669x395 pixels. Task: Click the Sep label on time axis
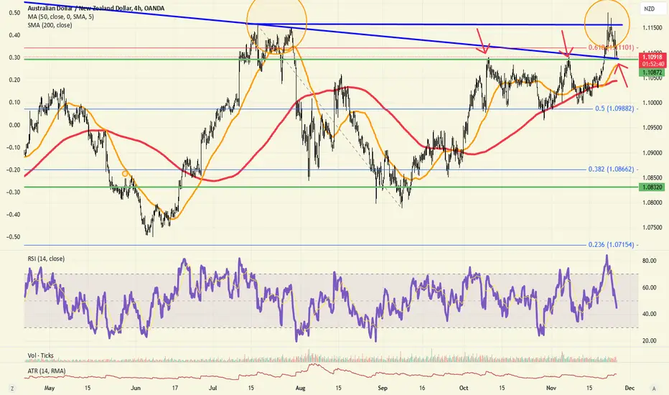[x=383, y=388]
